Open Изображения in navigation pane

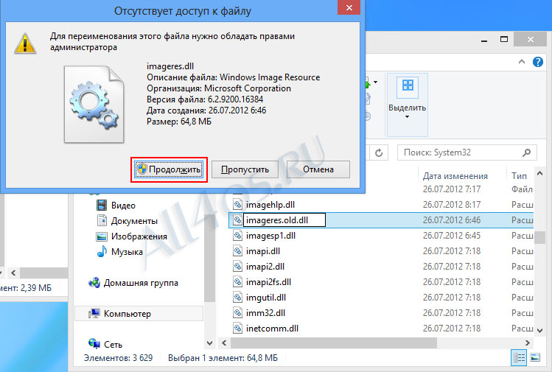(x=139, y=236)
